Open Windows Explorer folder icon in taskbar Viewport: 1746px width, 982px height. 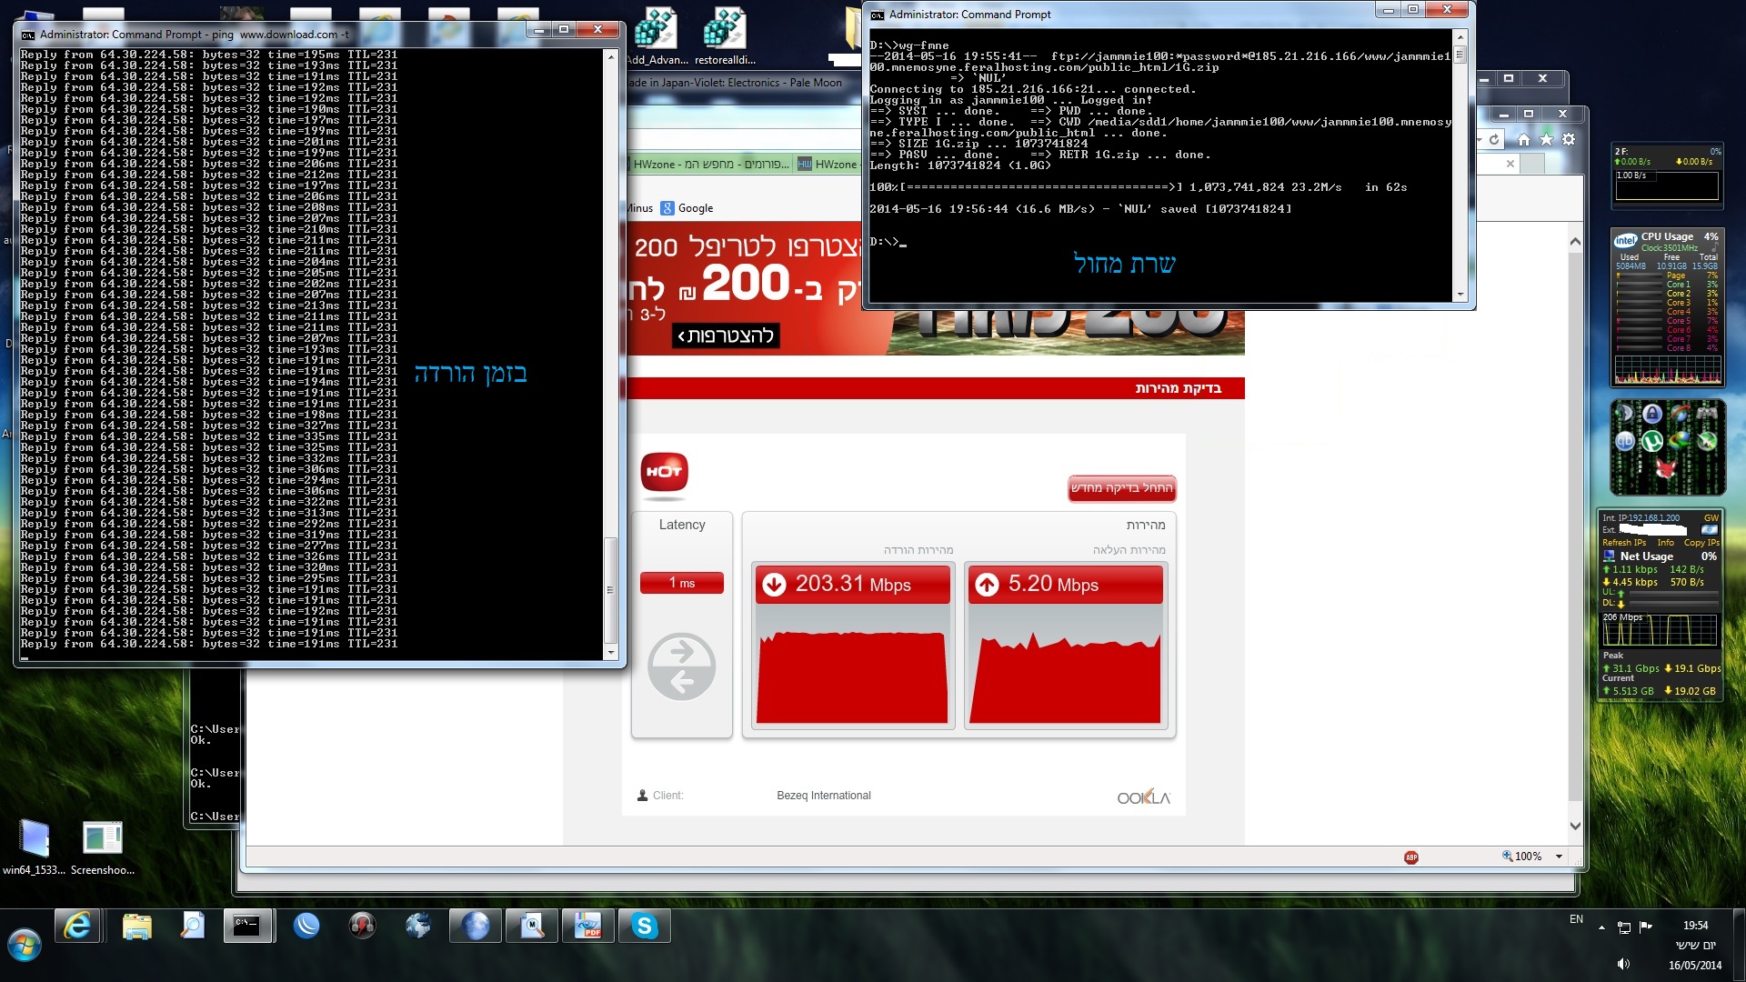pos(136,927)
